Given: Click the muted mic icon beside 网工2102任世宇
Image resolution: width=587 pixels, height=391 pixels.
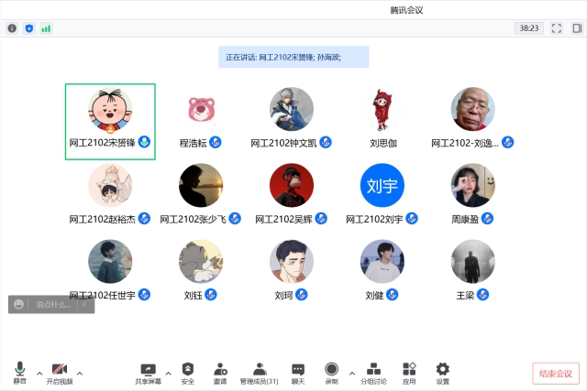Looking at the screenshot, I should click(145, 295).
